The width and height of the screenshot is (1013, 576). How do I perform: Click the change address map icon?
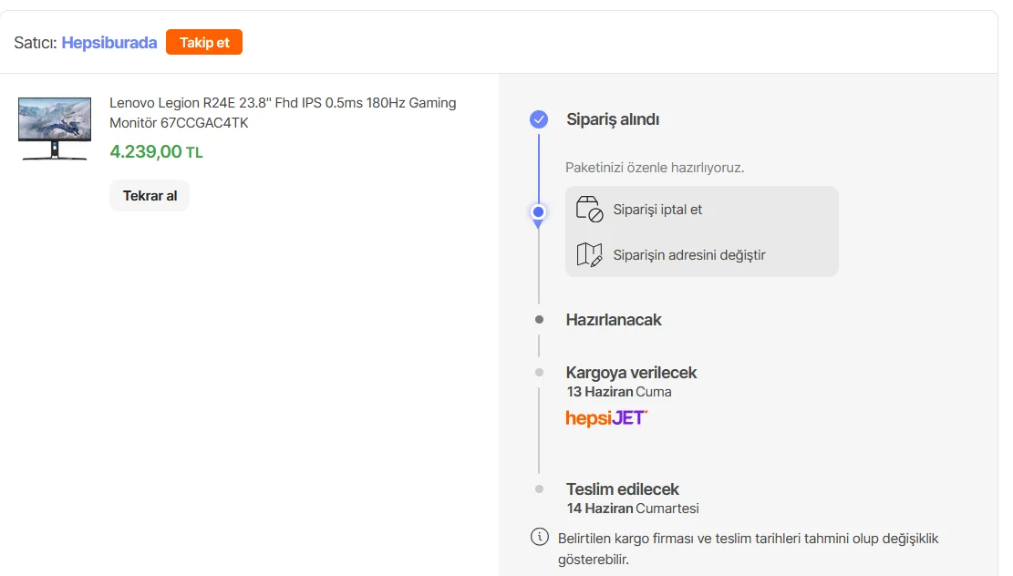coord(589,254)
